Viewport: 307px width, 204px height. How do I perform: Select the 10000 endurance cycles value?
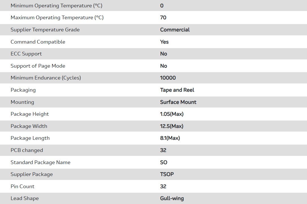168,78
